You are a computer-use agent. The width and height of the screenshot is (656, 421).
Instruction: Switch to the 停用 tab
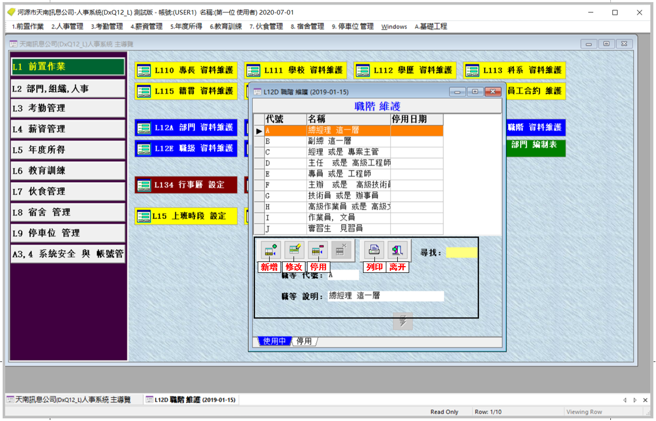click(x=304, y=341)
